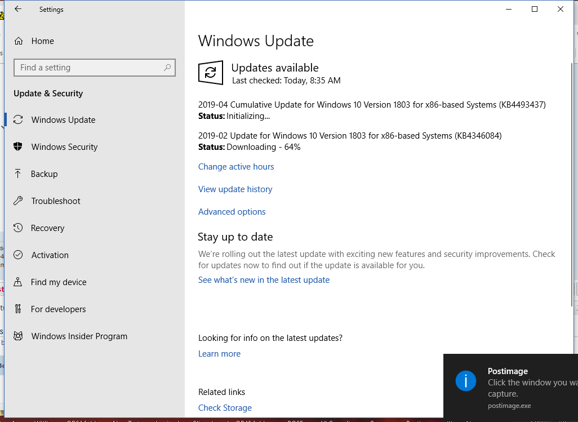Click the For developers tools icon
This screenshot has height=422, width=578.
17,309
